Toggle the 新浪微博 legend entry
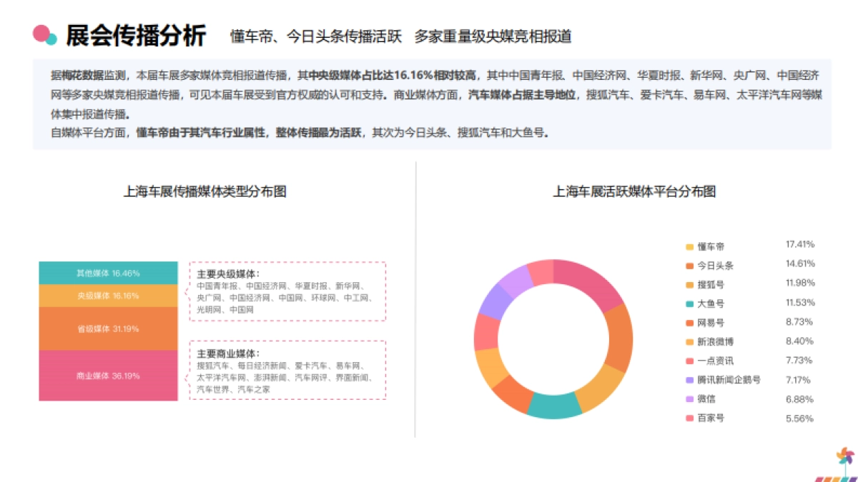This screenshot has height=482, width=858. coord(710,341)
